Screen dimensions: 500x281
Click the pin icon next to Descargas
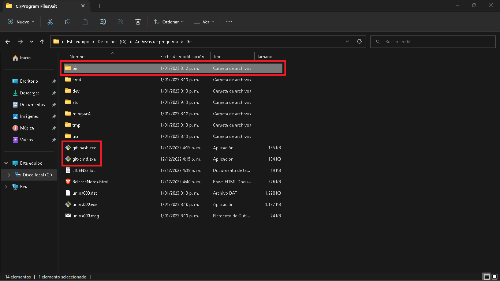(x=54, y=93)
